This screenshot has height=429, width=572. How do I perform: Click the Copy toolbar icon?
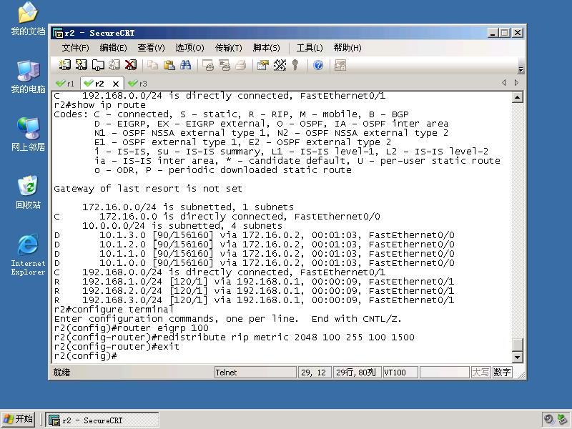(x=152, y=65)
